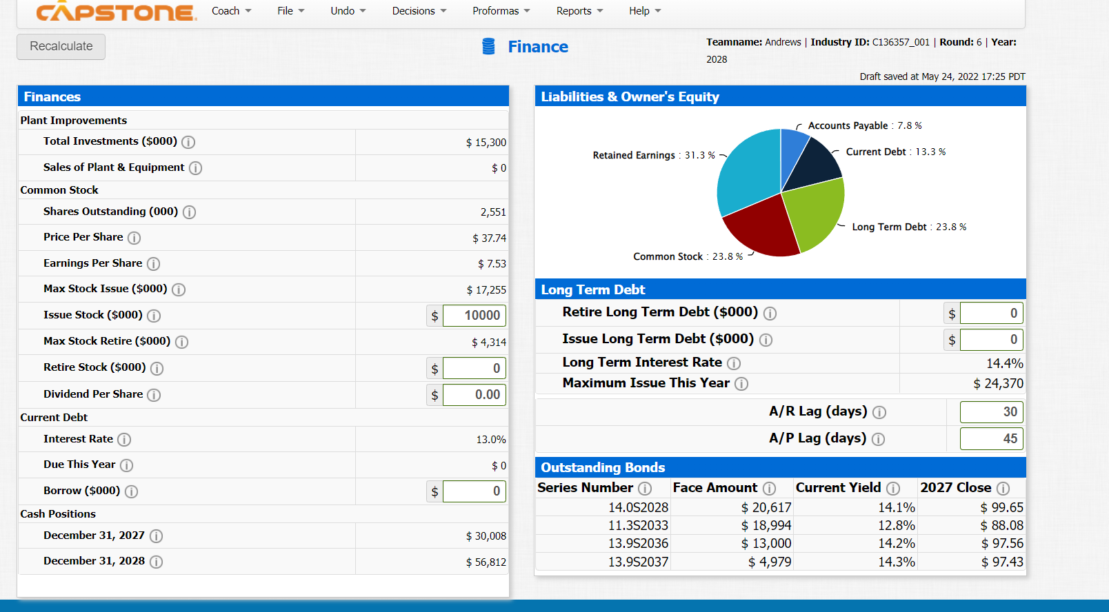Edit the Dividend Per Share field
Image resolution: width=1109 pixels, height=612 pixels.
474,395
